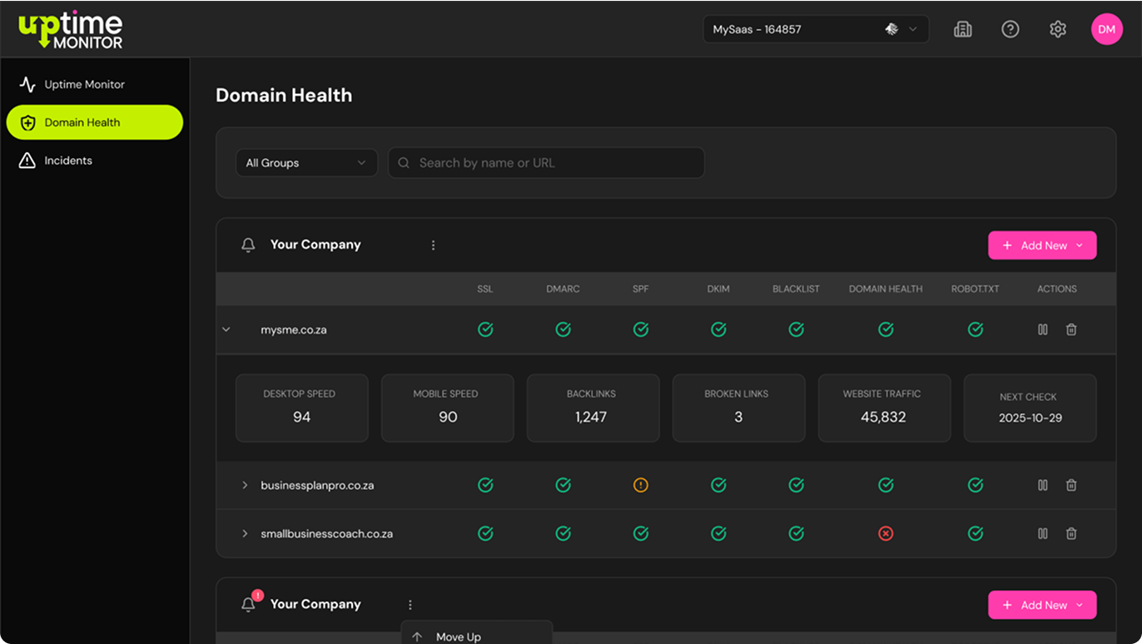1142x644 pixels.
Task: Open the All Groups dropdown
Action: pos(306,163)
